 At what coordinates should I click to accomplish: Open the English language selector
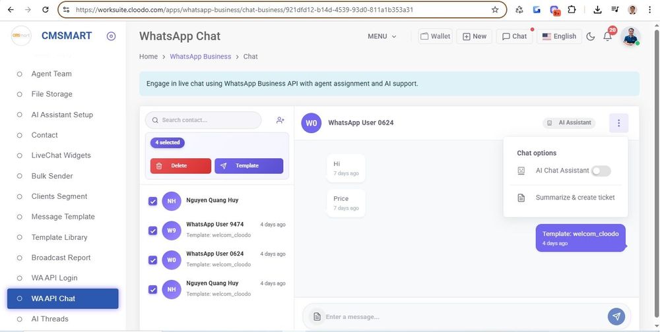tap(558, 36)
